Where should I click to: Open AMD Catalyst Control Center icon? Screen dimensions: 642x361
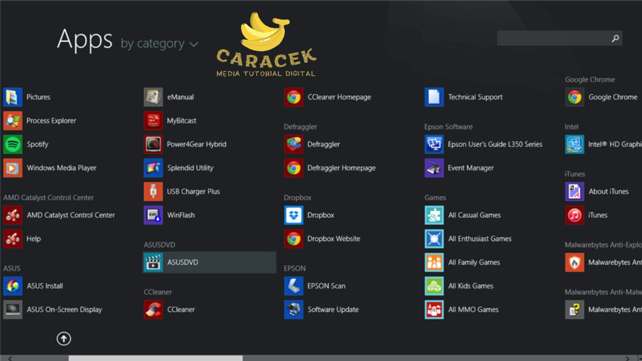coord(13,215)
